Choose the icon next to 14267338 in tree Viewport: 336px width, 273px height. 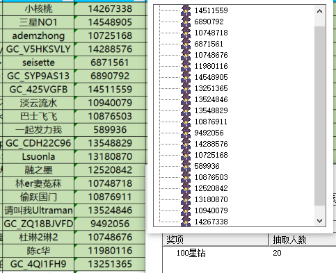point(186,222)
